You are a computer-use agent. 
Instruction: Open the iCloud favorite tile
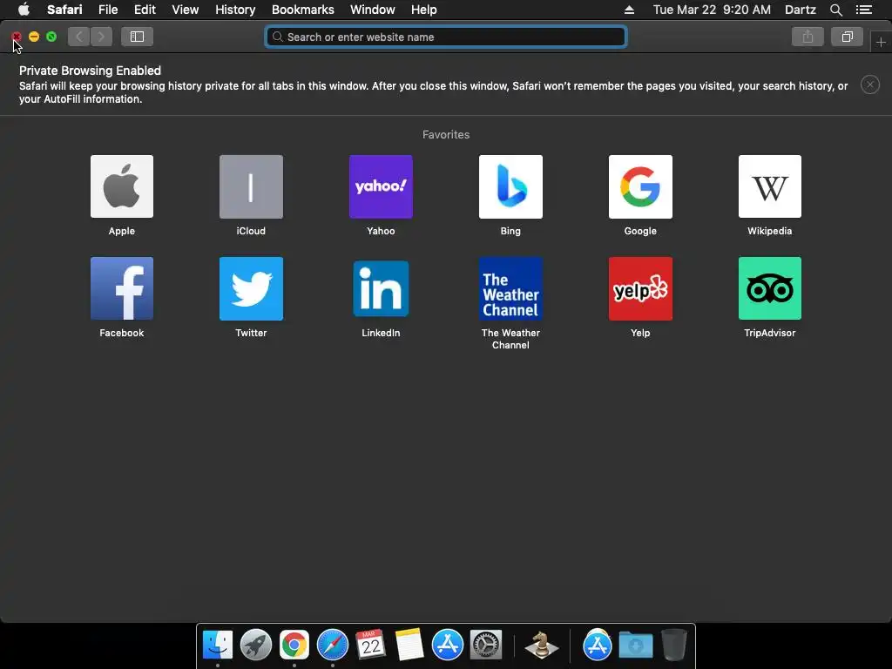[x=251, y=186]
